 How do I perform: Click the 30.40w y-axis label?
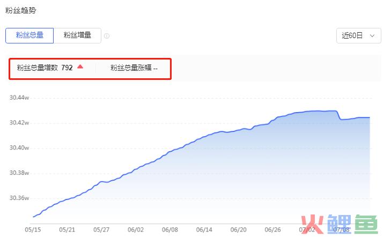(19, 148)
